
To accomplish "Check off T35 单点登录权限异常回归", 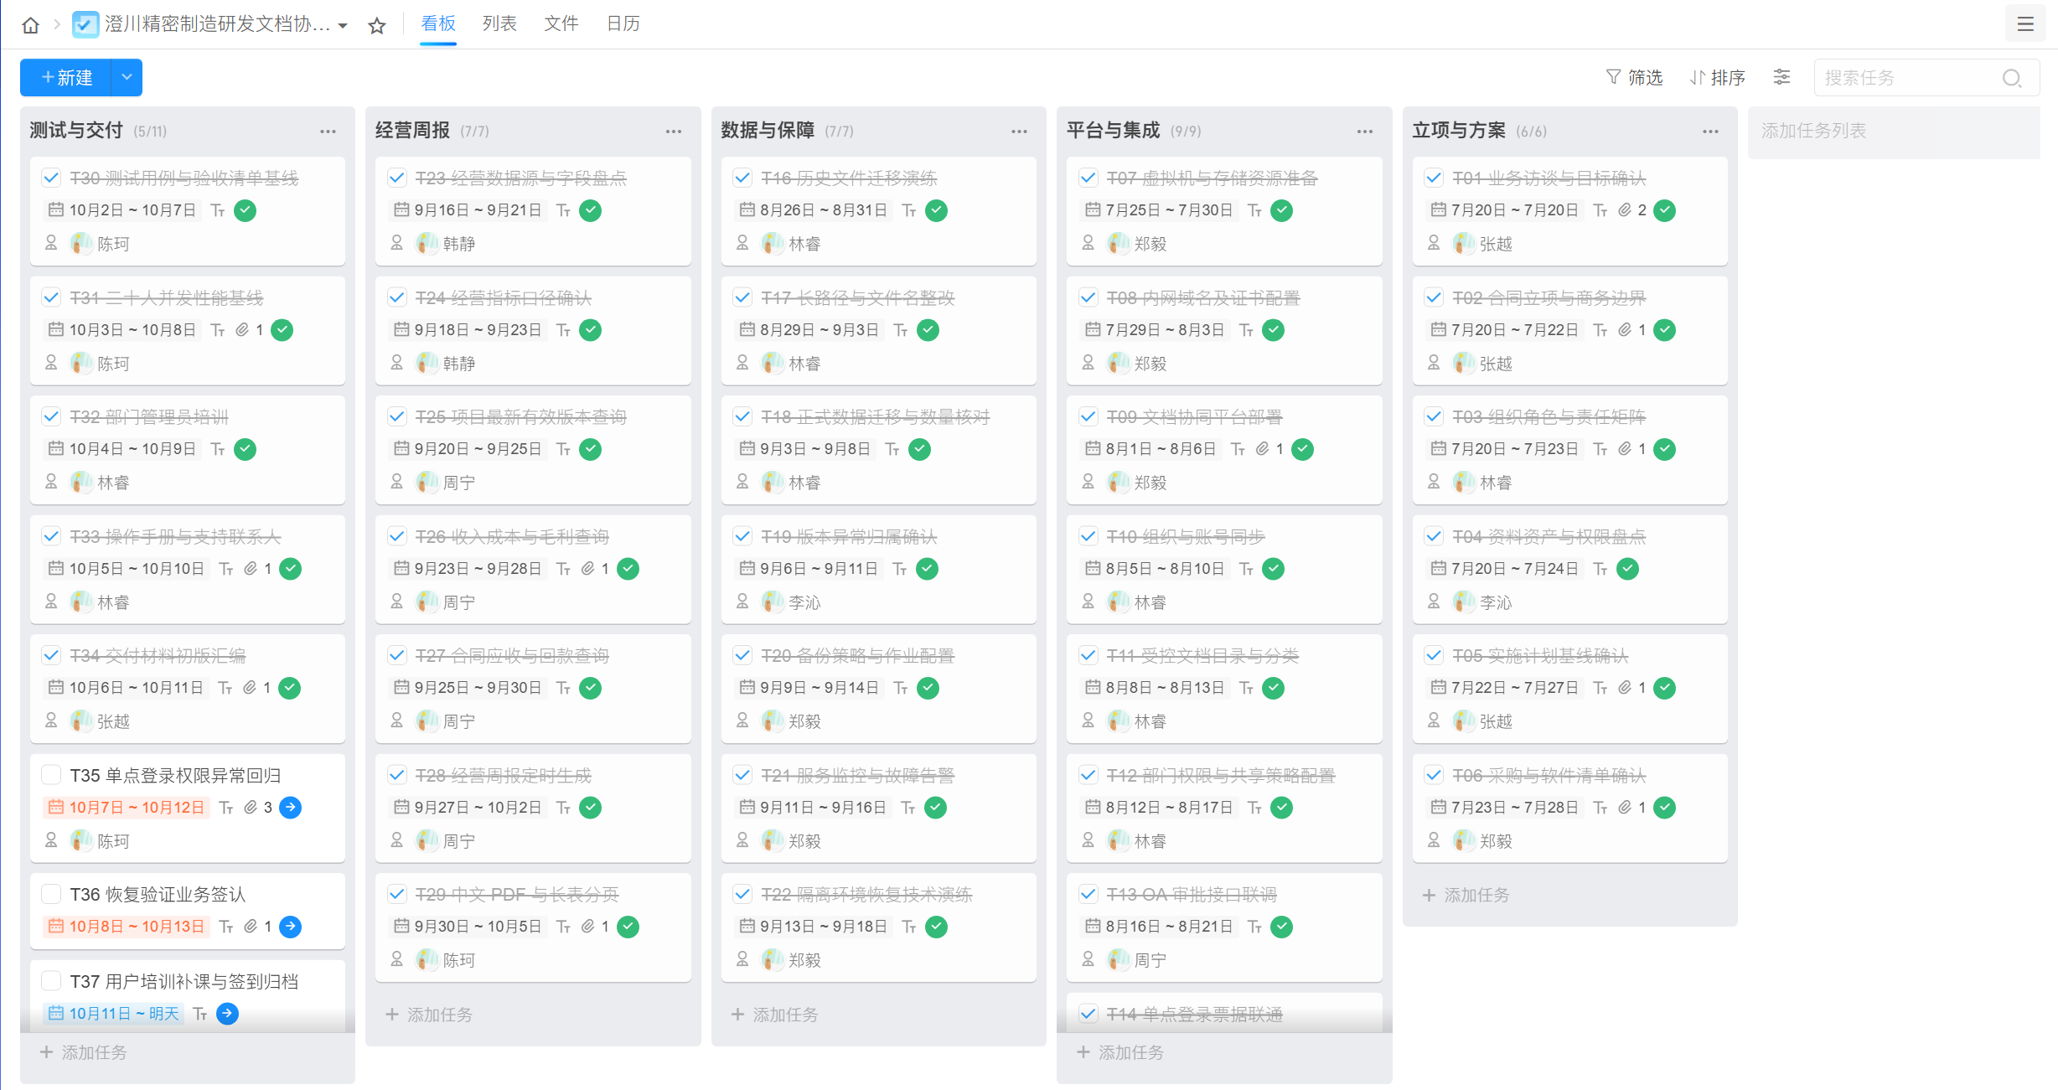I will pyautogui.click(x=51, y=775).
